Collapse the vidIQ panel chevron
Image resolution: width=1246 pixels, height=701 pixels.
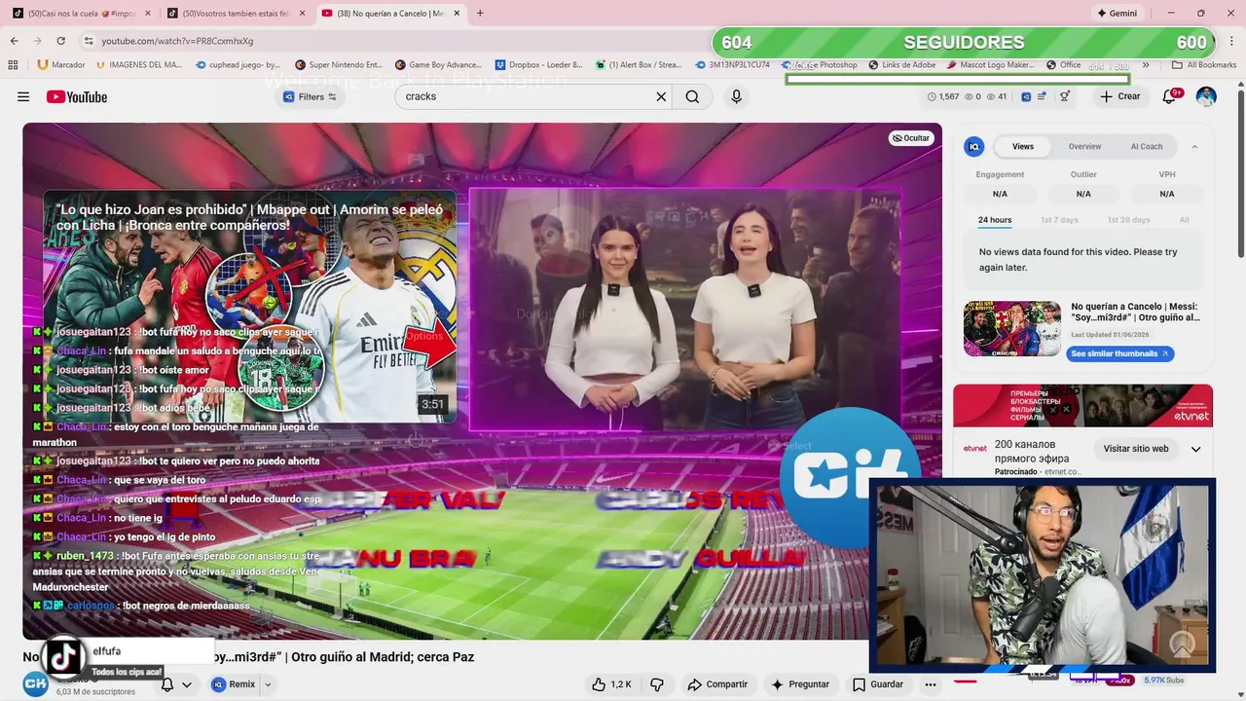[x=1194, y=147]
